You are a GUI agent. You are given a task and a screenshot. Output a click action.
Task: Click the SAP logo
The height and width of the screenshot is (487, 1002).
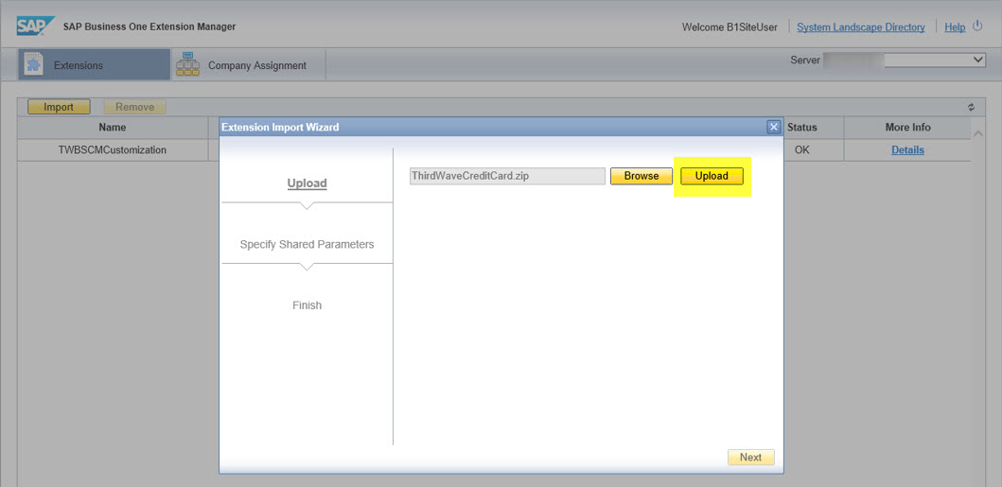[x=35, y=26]
